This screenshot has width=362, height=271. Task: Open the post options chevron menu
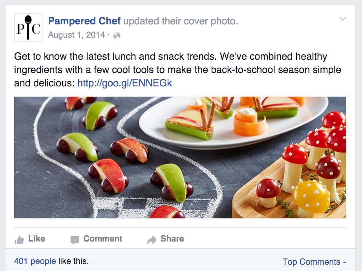point(343,19)
